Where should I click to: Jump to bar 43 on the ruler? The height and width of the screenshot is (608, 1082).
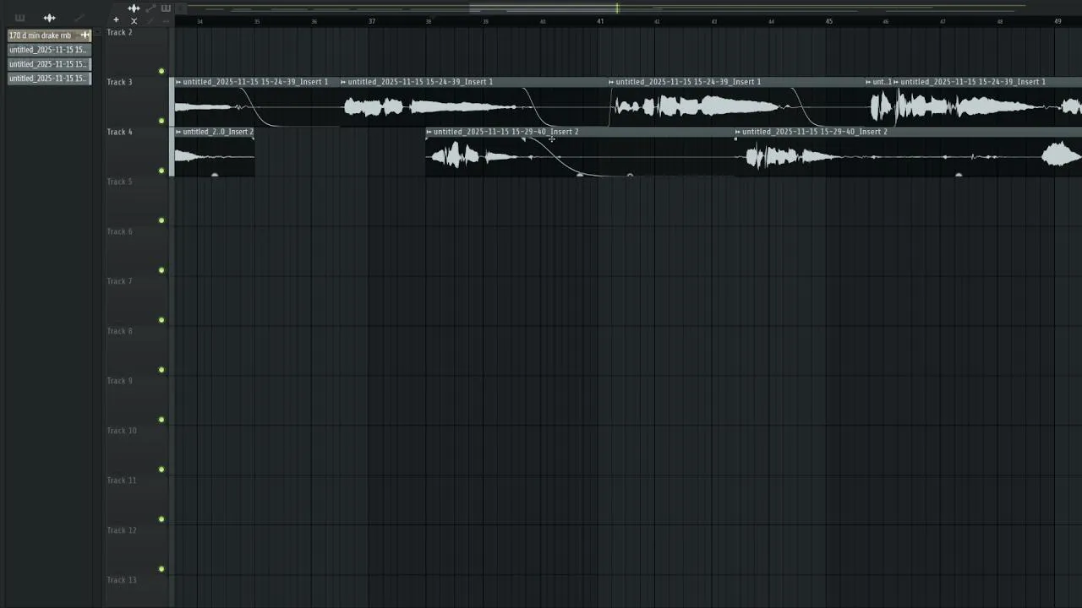(x=714, y=21)
